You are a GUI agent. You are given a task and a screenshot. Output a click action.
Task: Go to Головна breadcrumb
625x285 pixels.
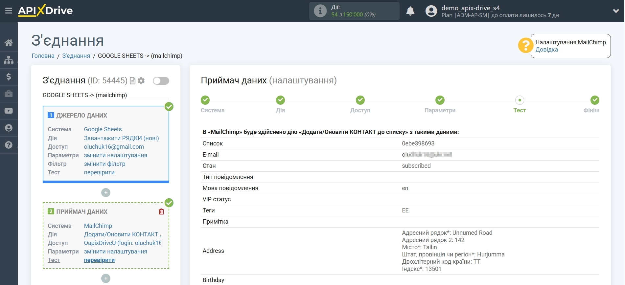click(x=43, y=56)
